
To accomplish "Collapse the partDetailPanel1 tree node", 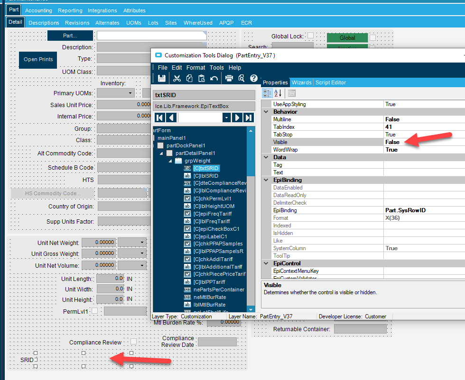I will coord(161,154).
